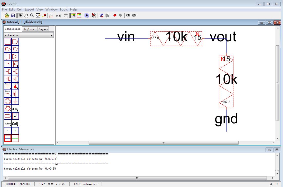
Task: Open the Edit menu
Action: tap(12, 9)
